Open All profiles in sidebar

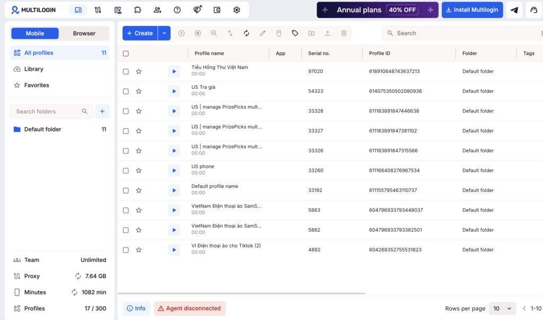59,53
